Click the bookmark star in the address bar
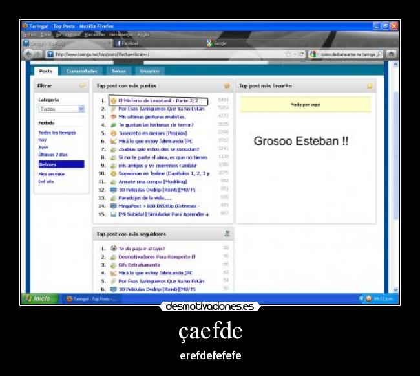 pos(288,54)
